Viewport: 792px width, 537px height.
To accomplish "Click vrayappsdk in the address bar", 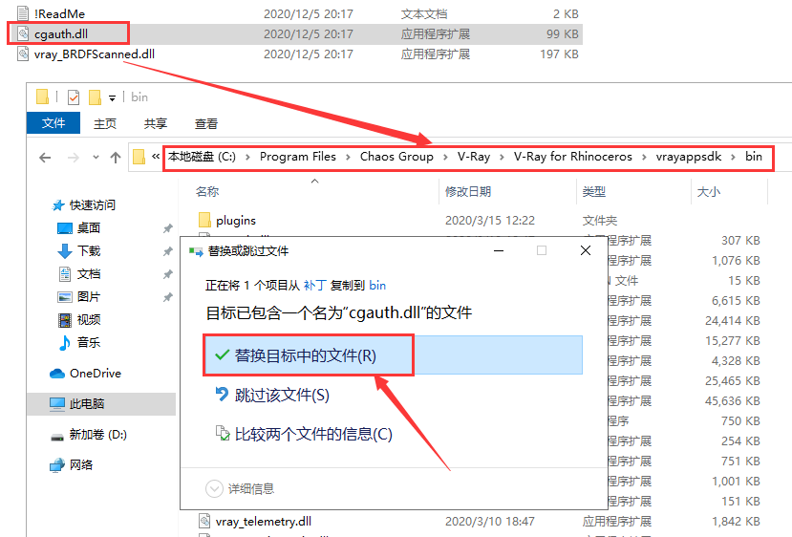I will point(689,157).
